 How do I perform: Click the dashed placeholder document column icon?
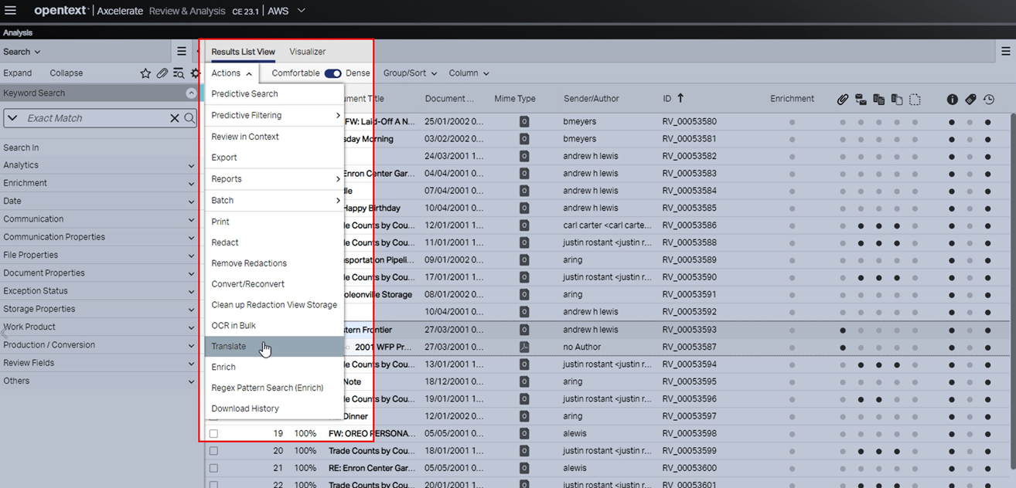point(915,99)
